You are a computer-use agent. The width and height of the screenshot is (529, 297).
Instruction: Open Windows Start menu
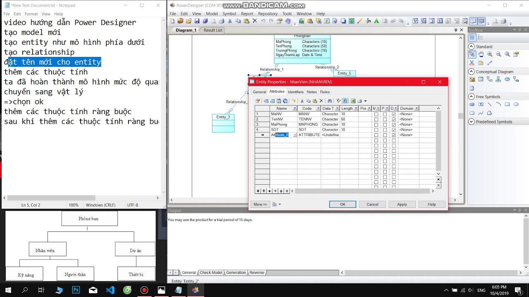[8, 290]
